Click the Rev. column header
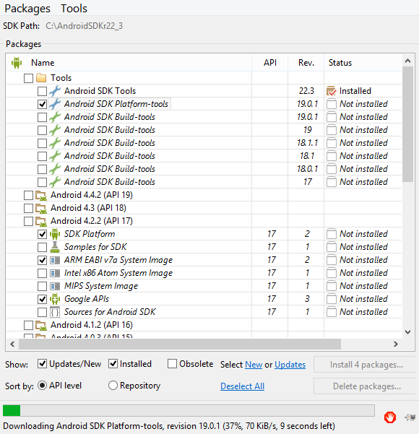 (306, 63)
